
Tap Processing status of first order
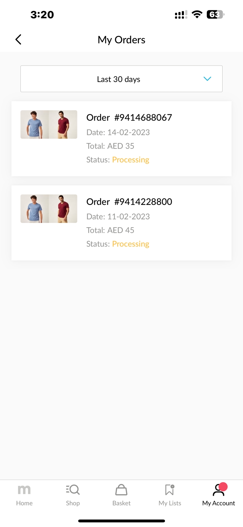point(131,160)
